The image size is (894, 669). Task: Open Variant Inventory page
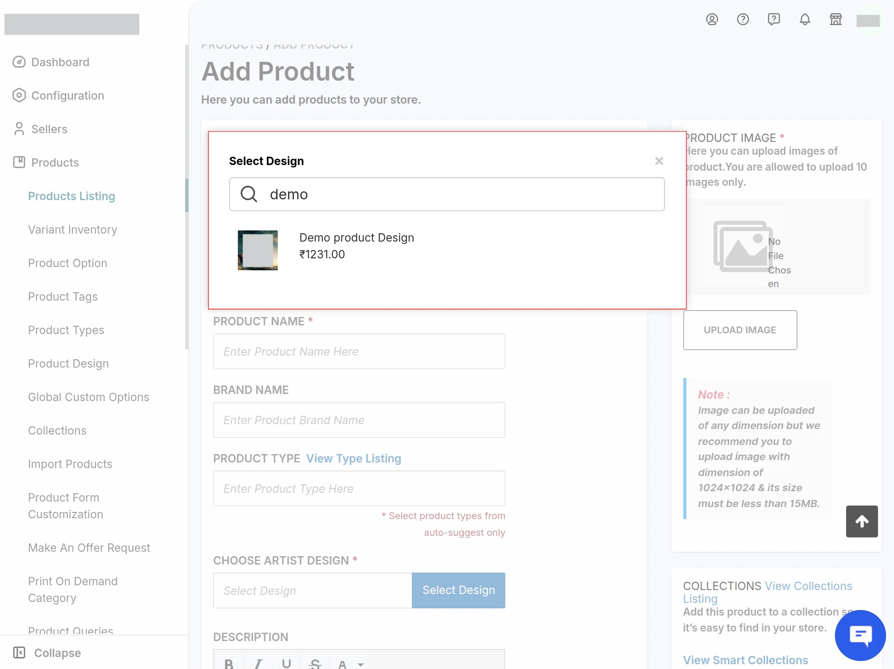[x=73, y=229]
